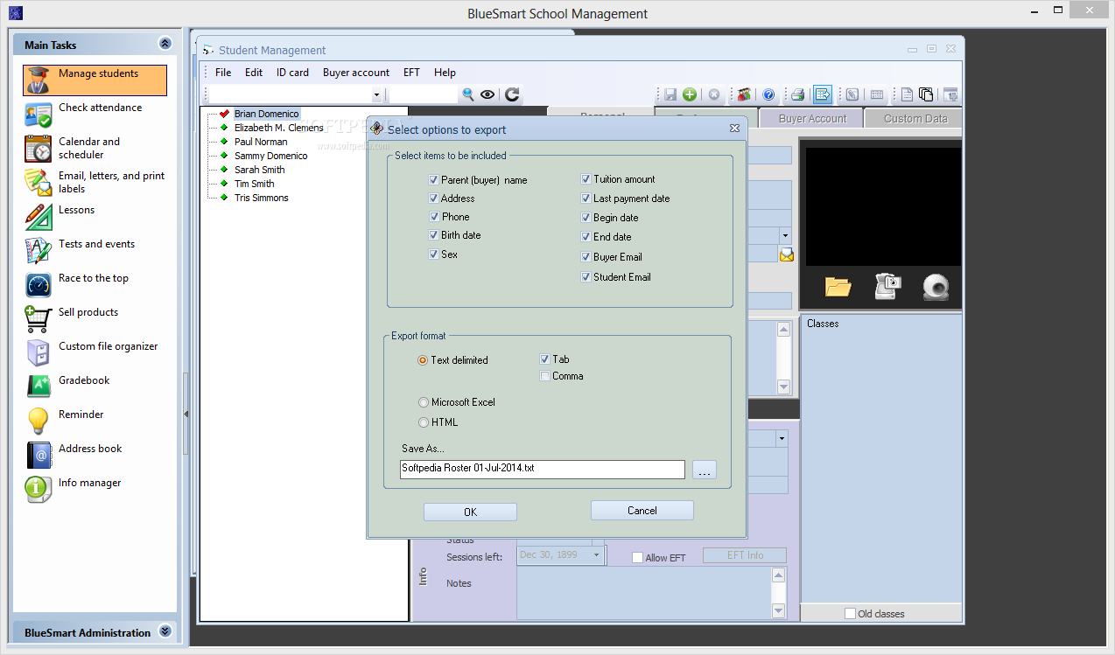Click the email envelope icon beside field
This screenshot has height=655, width=1115.
[x=787, y=254]
